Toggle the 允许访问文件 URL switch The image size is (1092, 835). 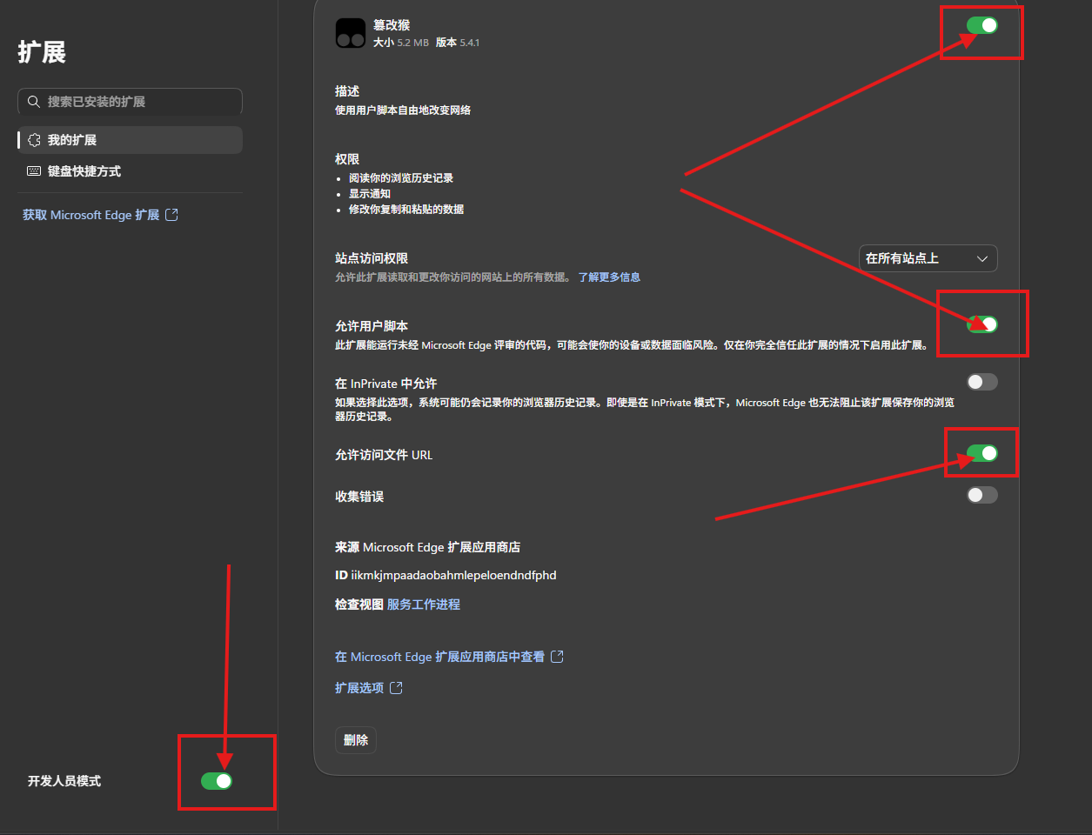(982, 453)
